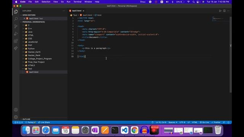Click html symbol in breadcrumb
Screen dimensions: 244x137
tap(98, 15)
